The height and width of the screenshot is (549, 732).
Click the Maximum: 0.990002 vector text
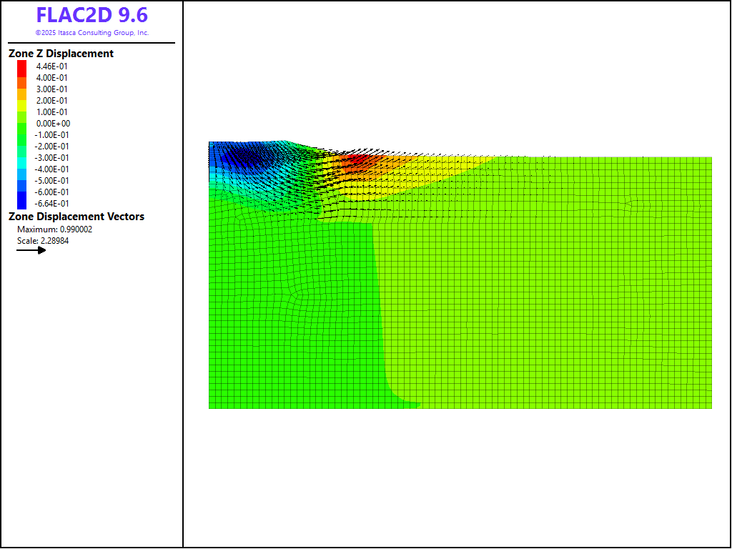click(54, 229)
